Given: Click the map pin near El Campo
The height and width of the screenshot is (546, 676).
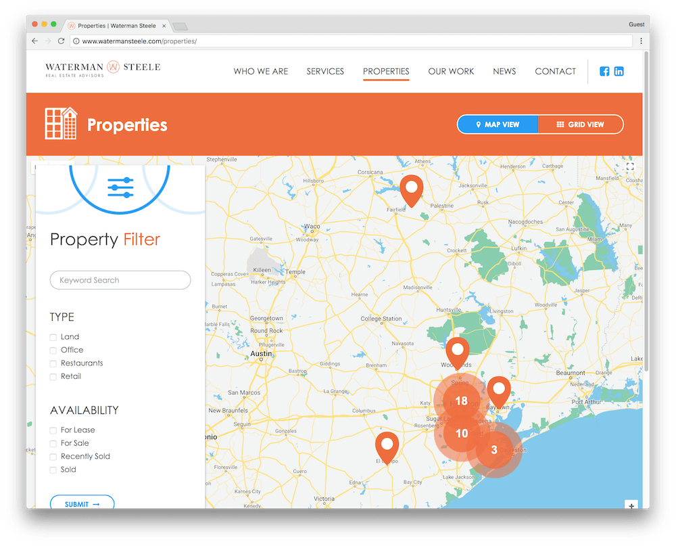Looking at the screenshot, I should pos(387,448).
